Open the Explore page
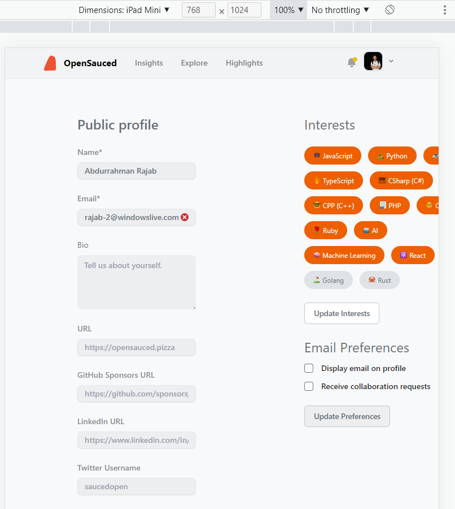The width and height of the screenshot is (455, 509). click(x=194, y=63)
